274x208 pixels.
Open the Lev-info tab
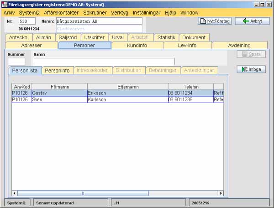click(187, 45)
